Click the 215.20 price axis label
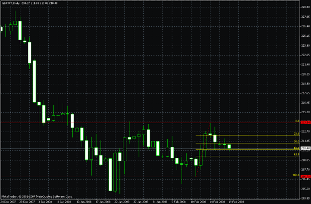This screenshot has height=204, width=311. tap(306, 112)
